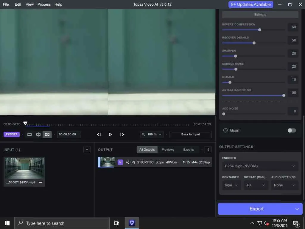The height and width of the screenshot is (229, 305).
Task: Click the Sharpen value field
Action: [x=293, y=53]
